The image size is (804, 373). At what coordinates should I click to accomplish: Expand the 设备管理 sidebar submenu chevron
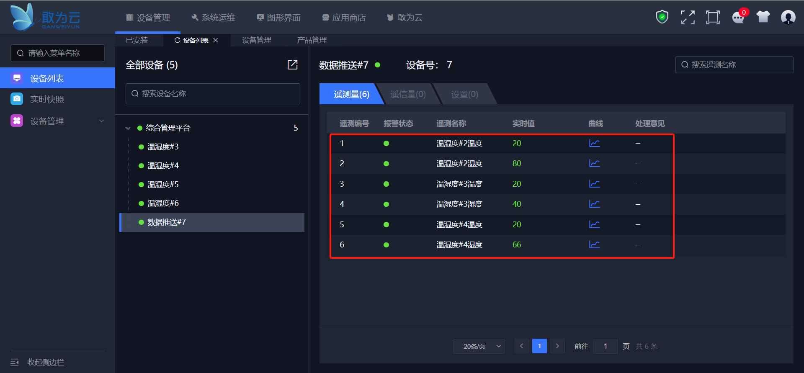tap(101, 121)
